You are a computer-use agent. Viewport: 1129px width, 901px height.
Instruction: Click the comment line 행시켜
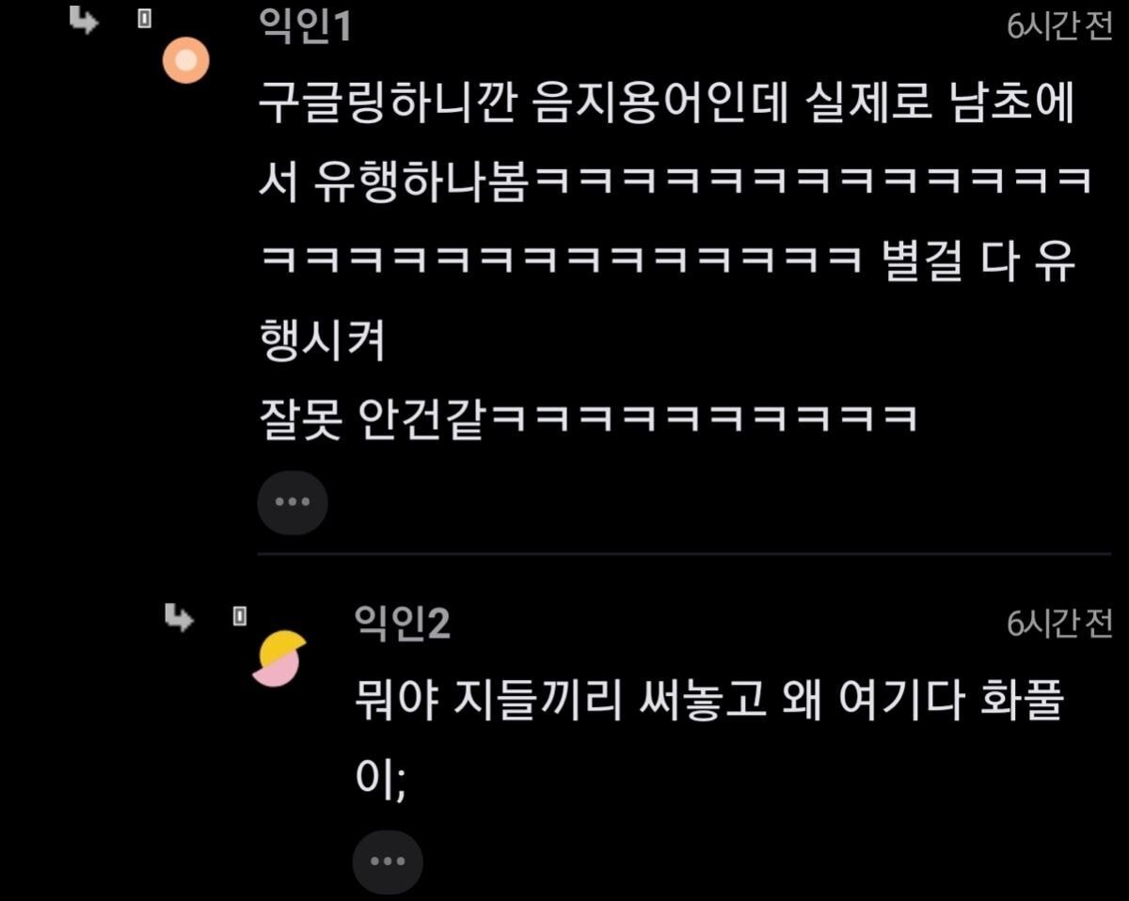pyautogui.click(x=322, y=343)
